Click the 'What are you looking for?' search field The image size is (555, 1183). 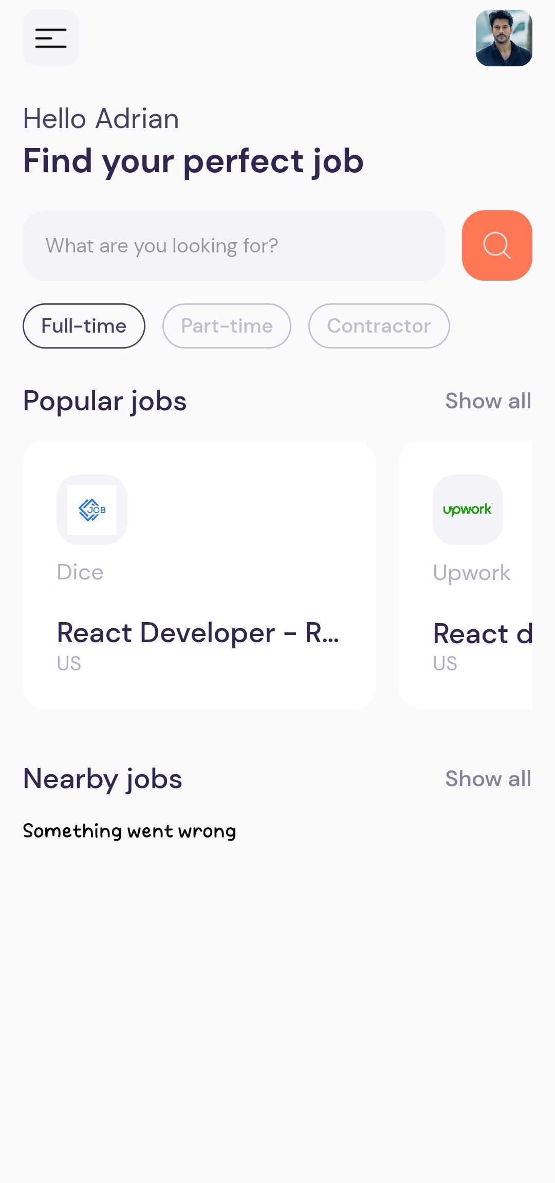click(x=234, y=245)
